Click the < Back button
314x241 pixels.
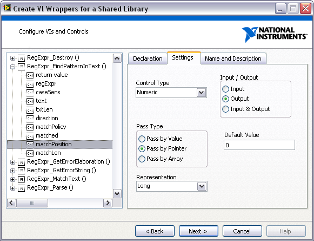pos(155,231)
